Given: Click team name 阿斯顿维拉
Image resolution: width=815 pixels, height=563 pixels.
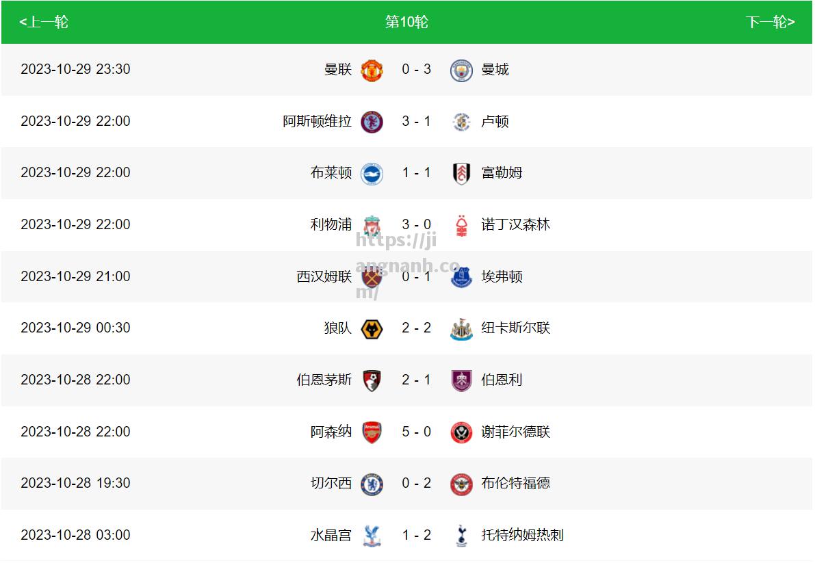Looking at the screenshot, I should (317, 121).
